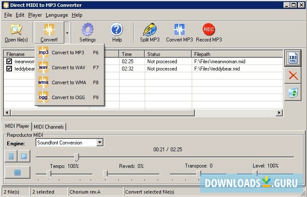
Task: Open the Player menu
Action: click(35, 15)
